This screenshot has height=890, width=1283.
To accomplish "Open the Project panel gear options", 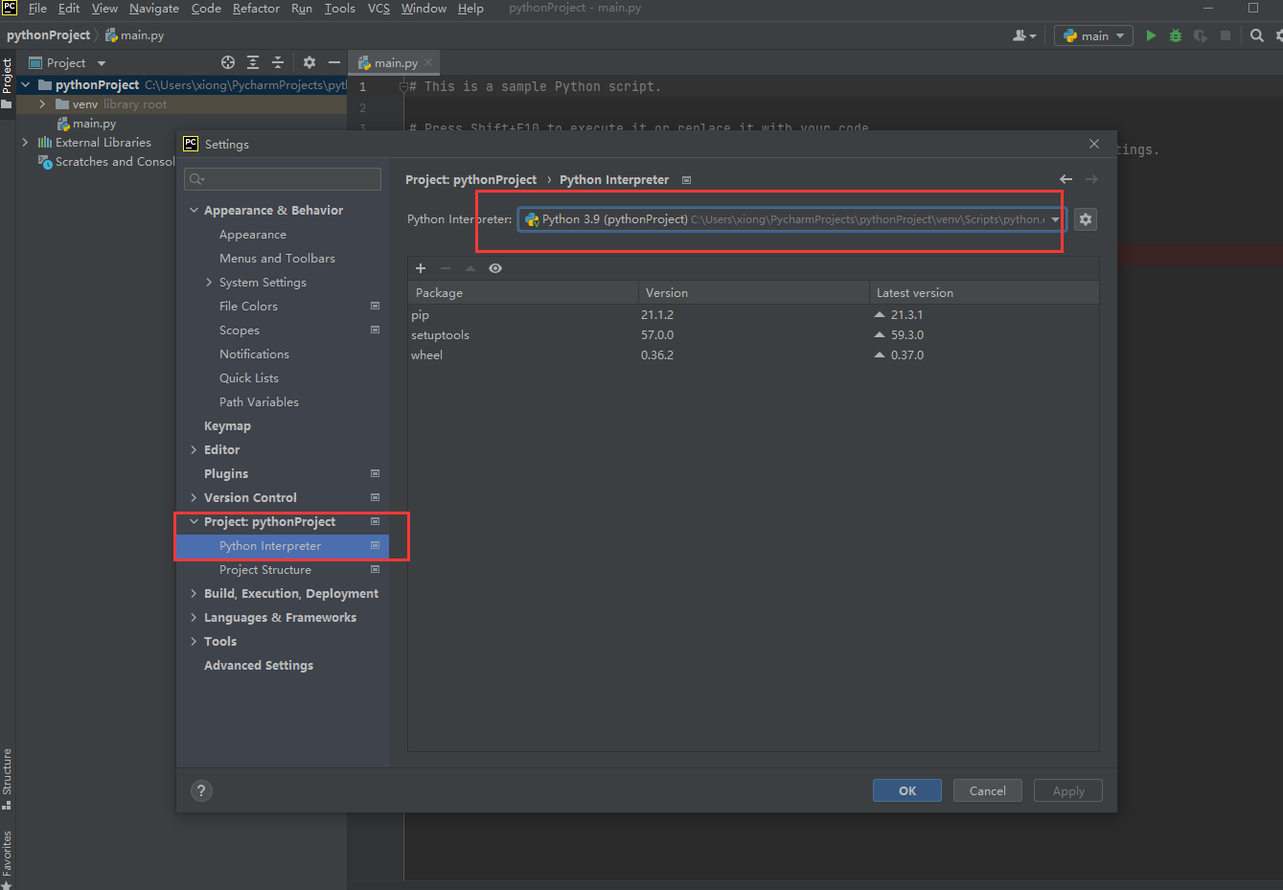I will click(x=309, y=62).
